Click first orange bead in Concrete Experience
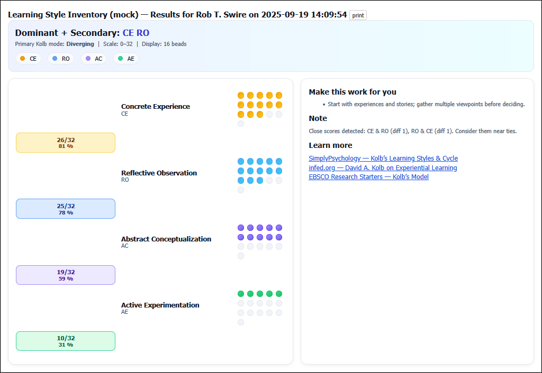This screenshot has height=373, width=542. 241,96
